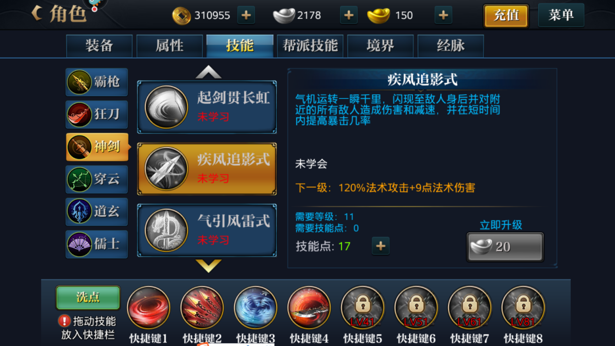Add gold coins with the plus button
The width and height of the screenshot is (615, 346).
(x=246, y=15)
